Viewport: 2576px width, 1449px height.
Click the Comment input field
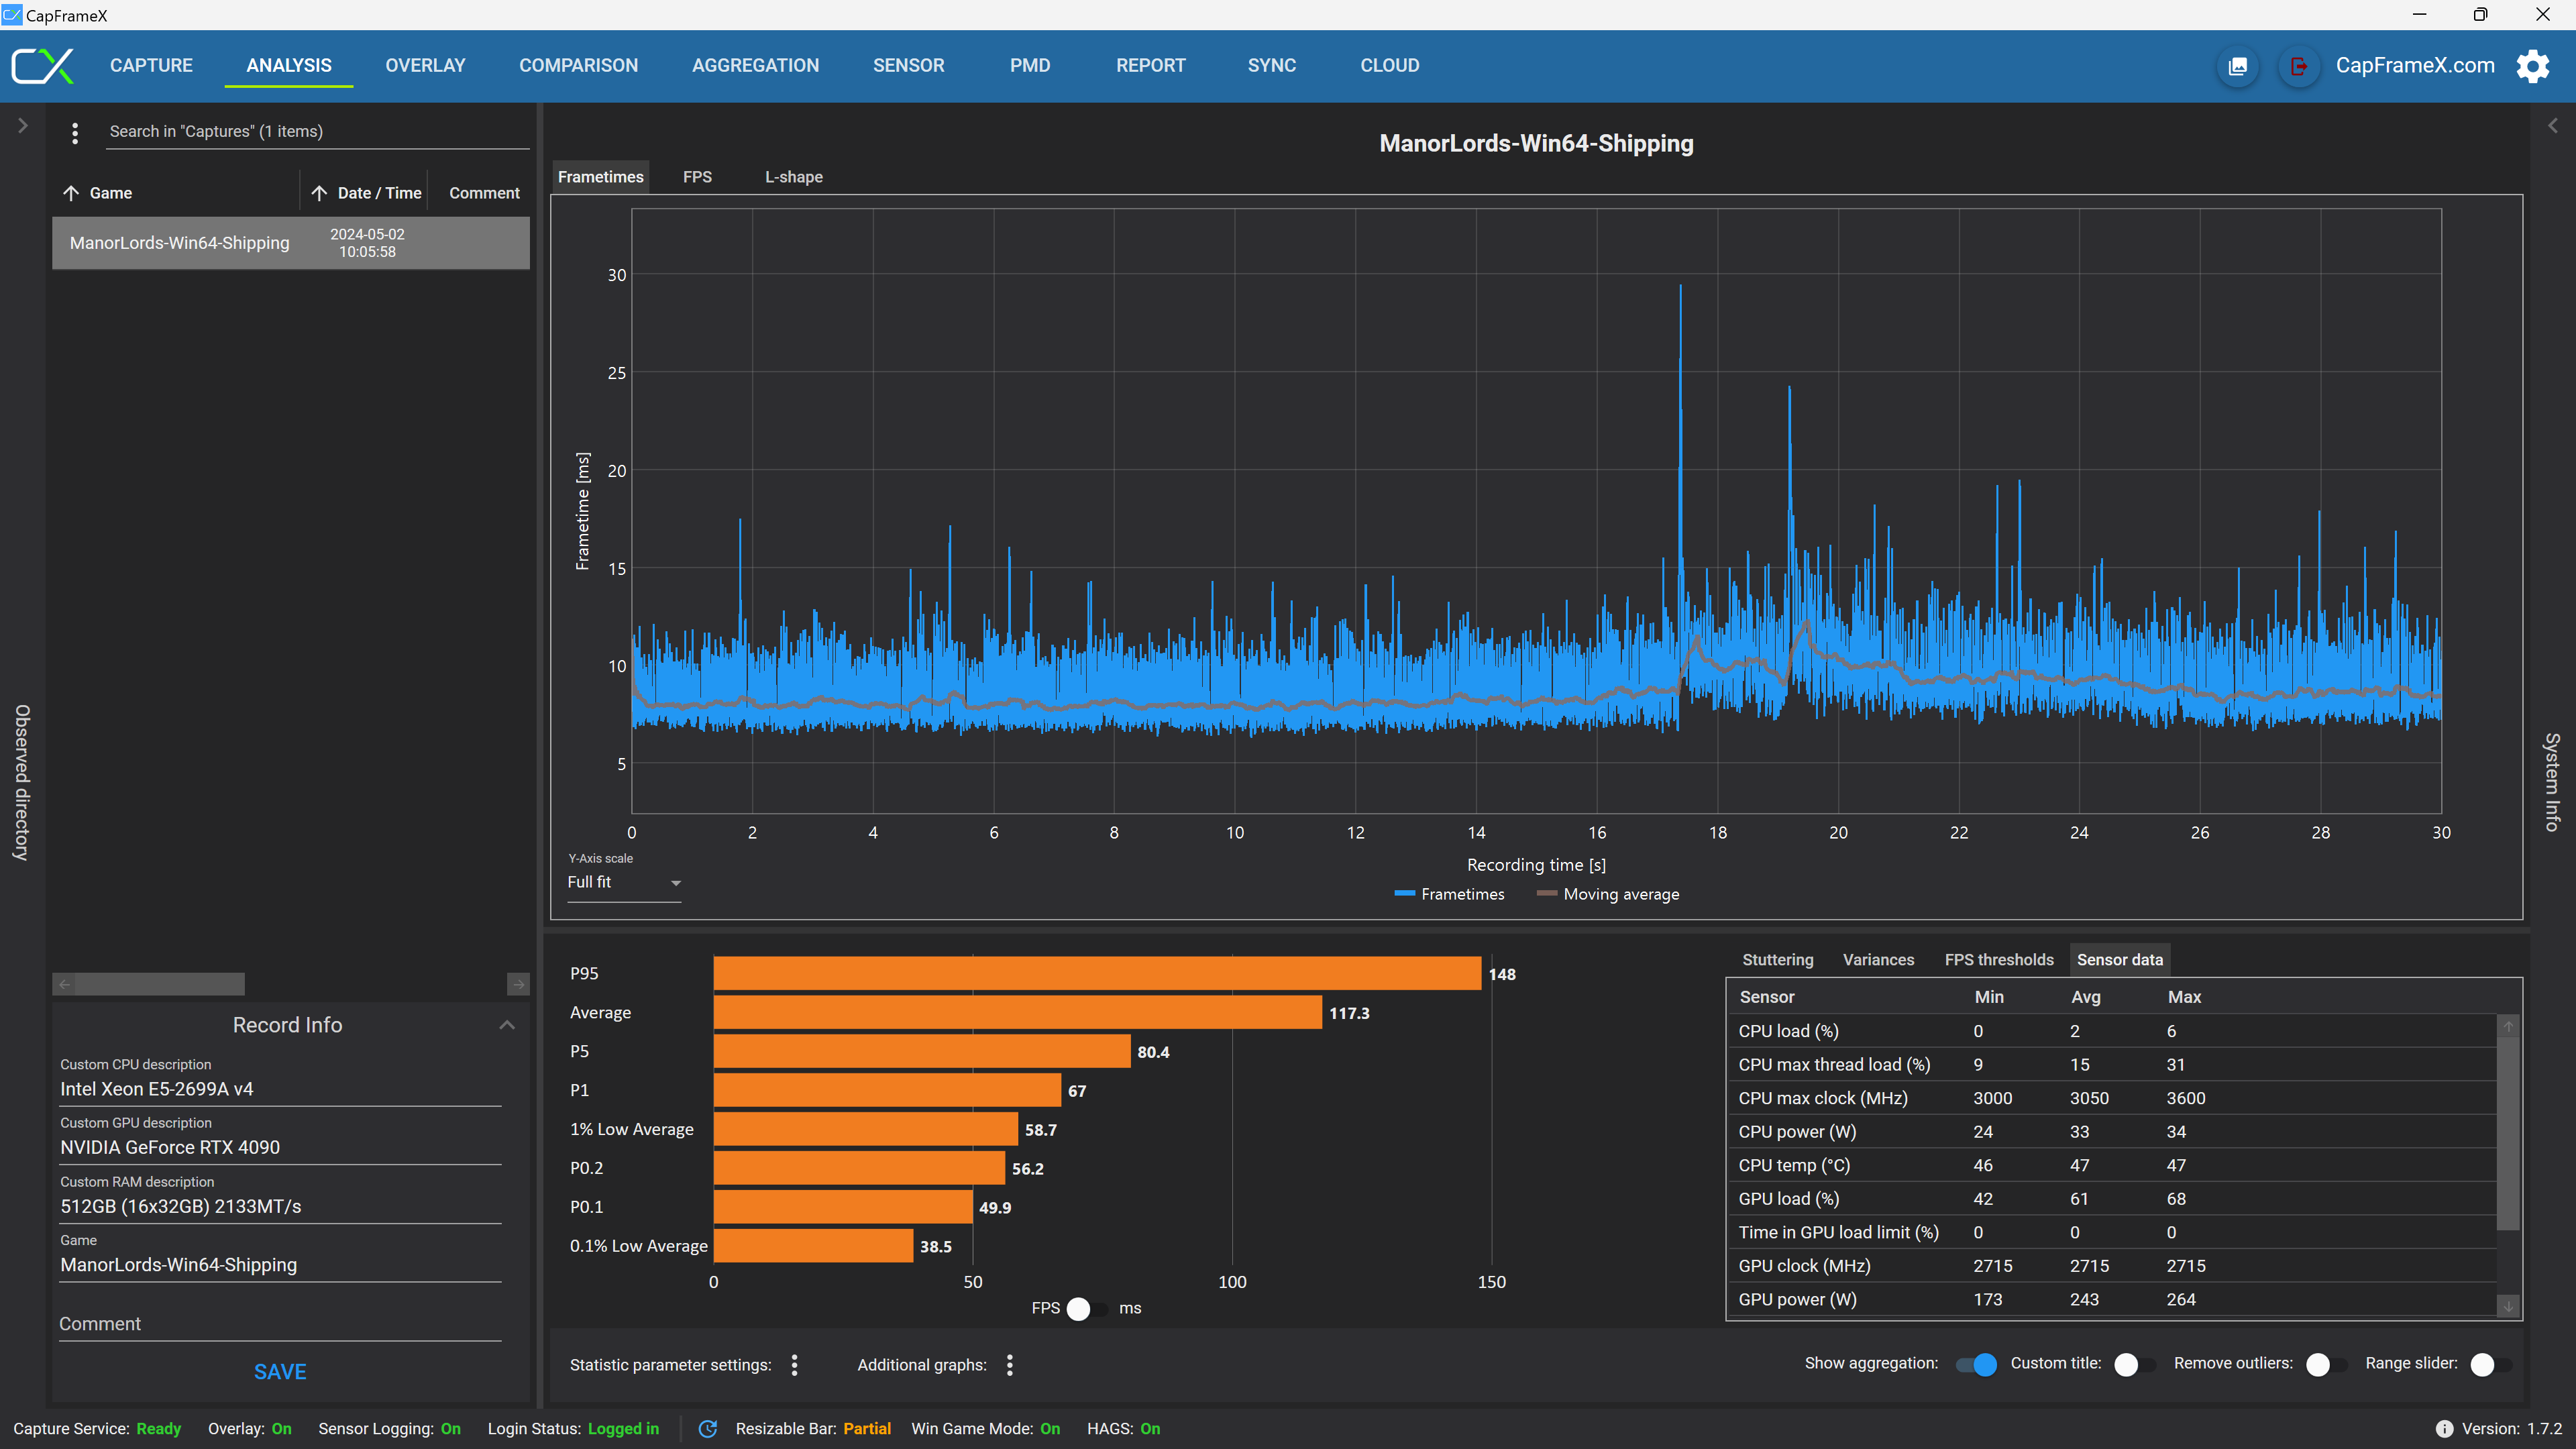pos(280,1324)
